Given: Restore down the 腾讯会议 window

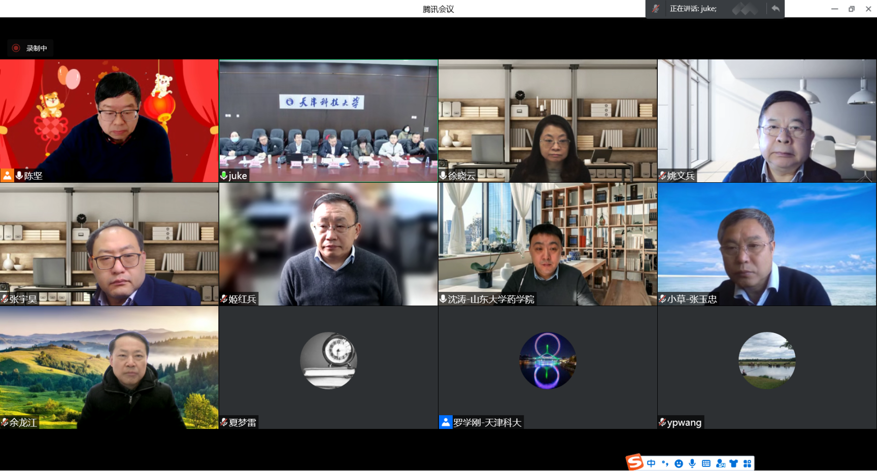Looking at the screenshot, I should tap(852, 9).
